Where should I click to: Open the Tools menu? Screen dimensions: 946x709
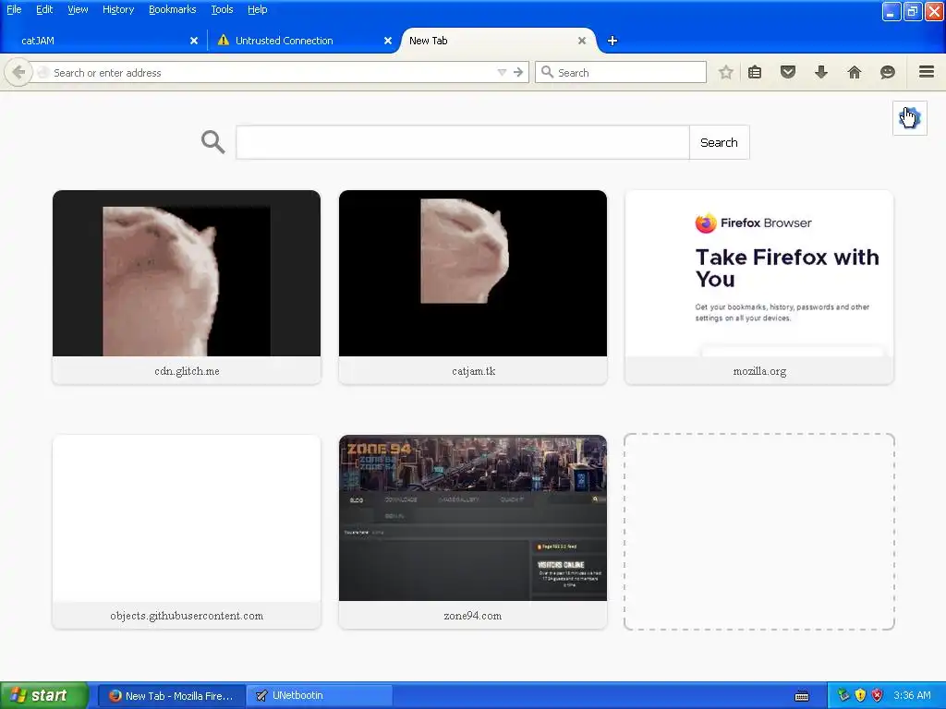point(222,9)
